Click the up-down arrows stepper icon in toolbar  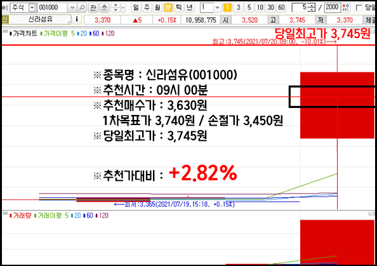click(x=116, y=8)
